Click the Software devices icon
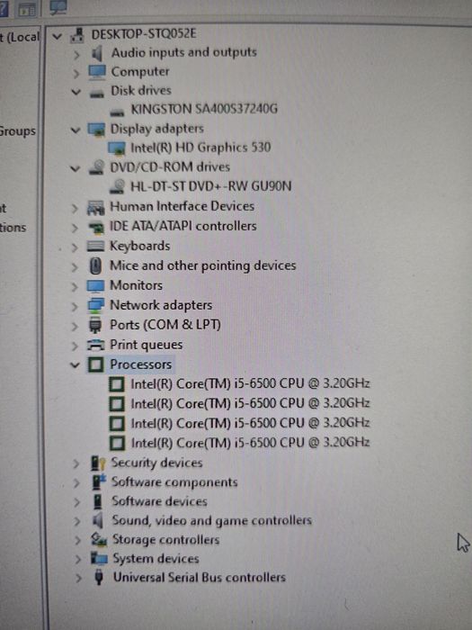Viewport: 472px width, 630px height. tap(97, 501)
